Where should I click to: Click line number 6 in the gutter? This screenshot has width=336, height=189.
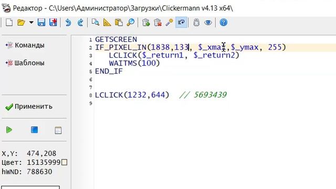[x=91, y=79]
